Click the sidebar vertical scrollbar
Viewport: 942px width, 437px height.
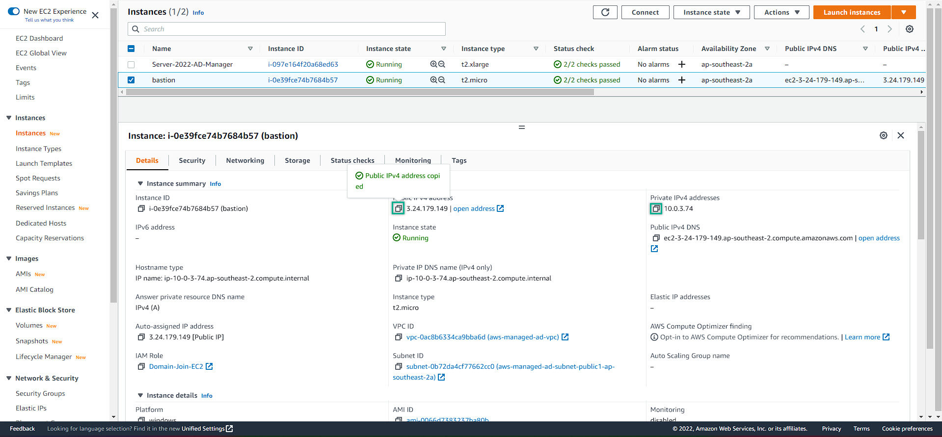coord(113,155)
